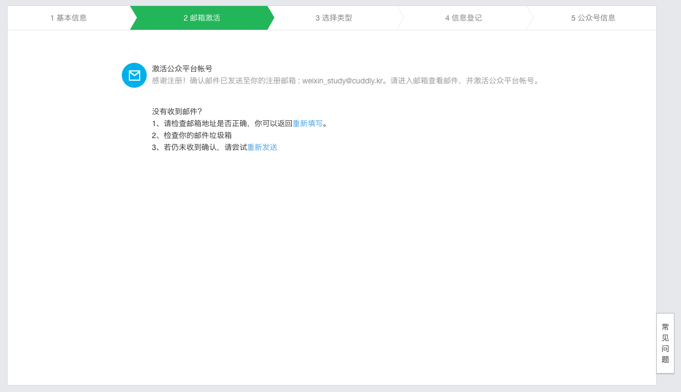The image size is (681, 392).
Task: Select the 4 信息登记 step
Action: [464, 17]
